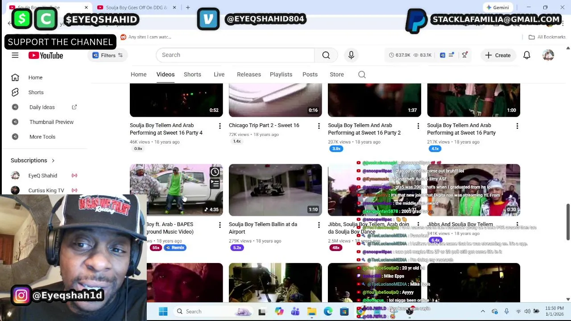Switch to the channel Home tab
Screen dimensions: 571x321
tap(138, 74)
